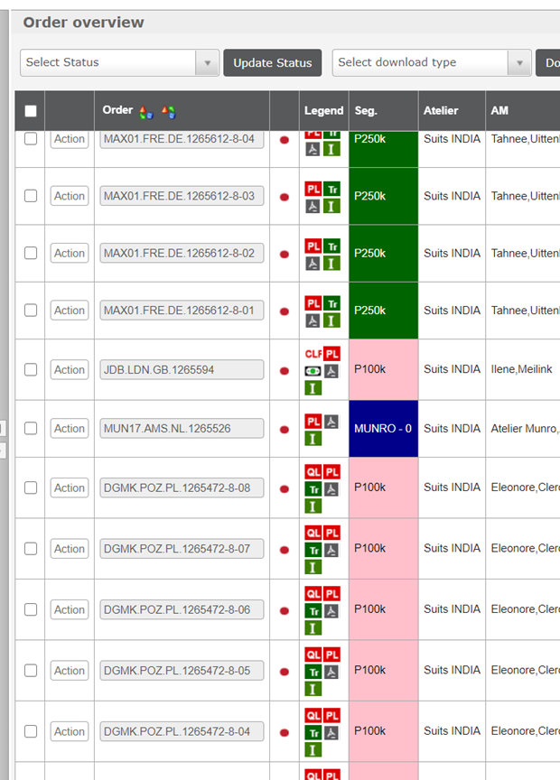Open Action menu for JDB.LDN.GB.1265594
The width and height of the screenshot is (560, 780).
[70, 369]
